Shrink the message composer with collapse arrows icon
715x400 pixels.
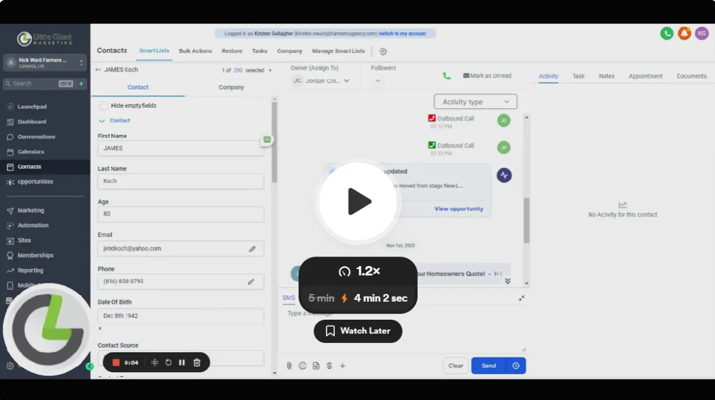click(x=521, y=298)
